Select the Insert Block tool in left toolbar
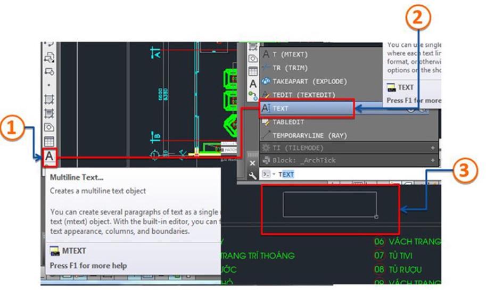The height and width of the screenshot is (295, 486). coord(49,58)
